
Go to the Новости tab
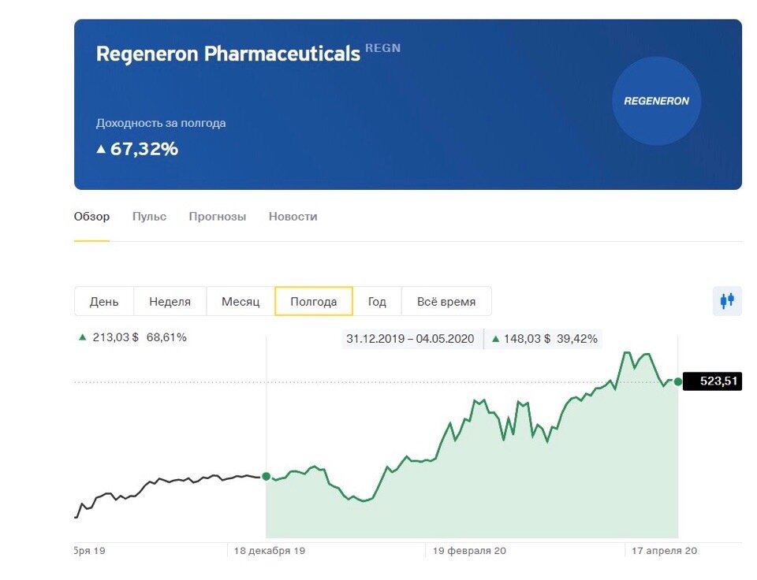[293, 217]
